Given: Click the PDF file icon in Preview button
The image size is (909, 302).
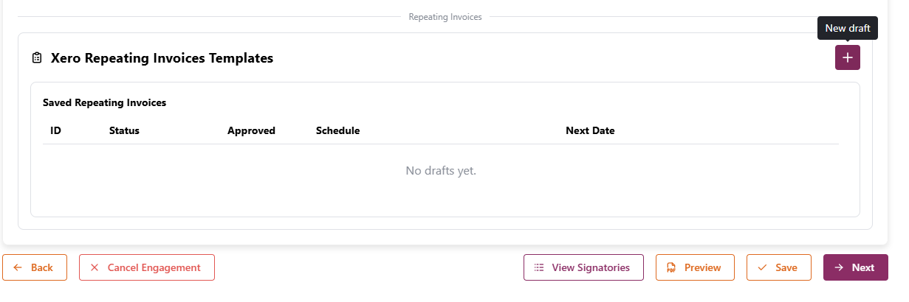Looking at the screenshot, I should coord(671,267).
